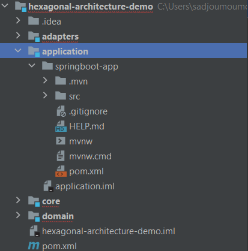The height and width of the screenshot is (251, 248).
Task: Select the mvnw.cmd file
Action: tap(90, 156)
